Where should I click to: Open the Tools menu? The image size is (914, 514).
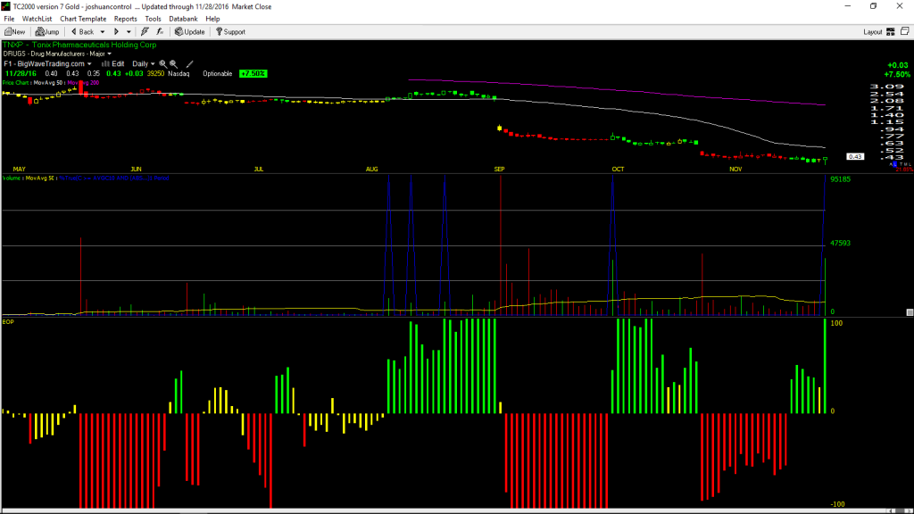154,19
